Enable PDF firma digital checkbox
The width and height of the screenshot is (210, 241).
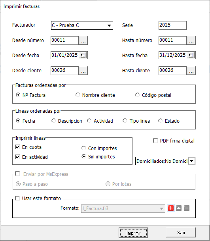coord(155,141)
